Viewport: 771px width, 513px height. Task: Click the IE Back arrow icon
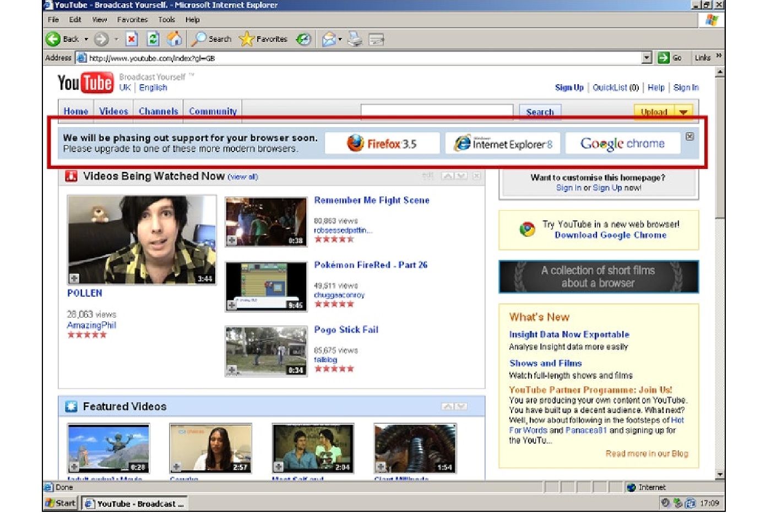53,39
